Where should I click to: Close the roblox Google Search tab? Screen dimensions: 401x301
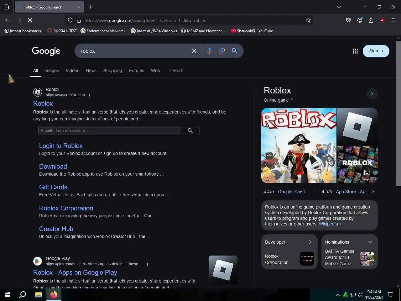pos(78,7)
